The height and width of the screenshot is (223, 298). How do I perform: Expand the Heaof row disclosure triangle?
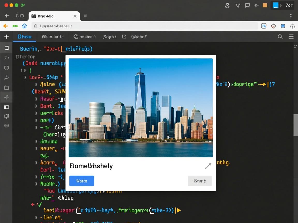tap(36, 99)
